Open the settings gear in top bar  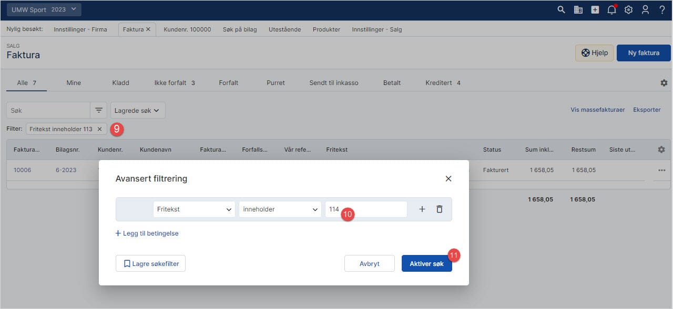coord(628,9)
